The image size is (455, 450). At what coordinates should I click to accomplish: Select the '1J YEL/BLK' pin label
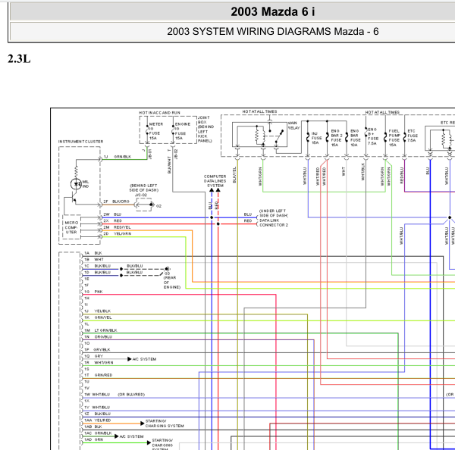point(97,311)
